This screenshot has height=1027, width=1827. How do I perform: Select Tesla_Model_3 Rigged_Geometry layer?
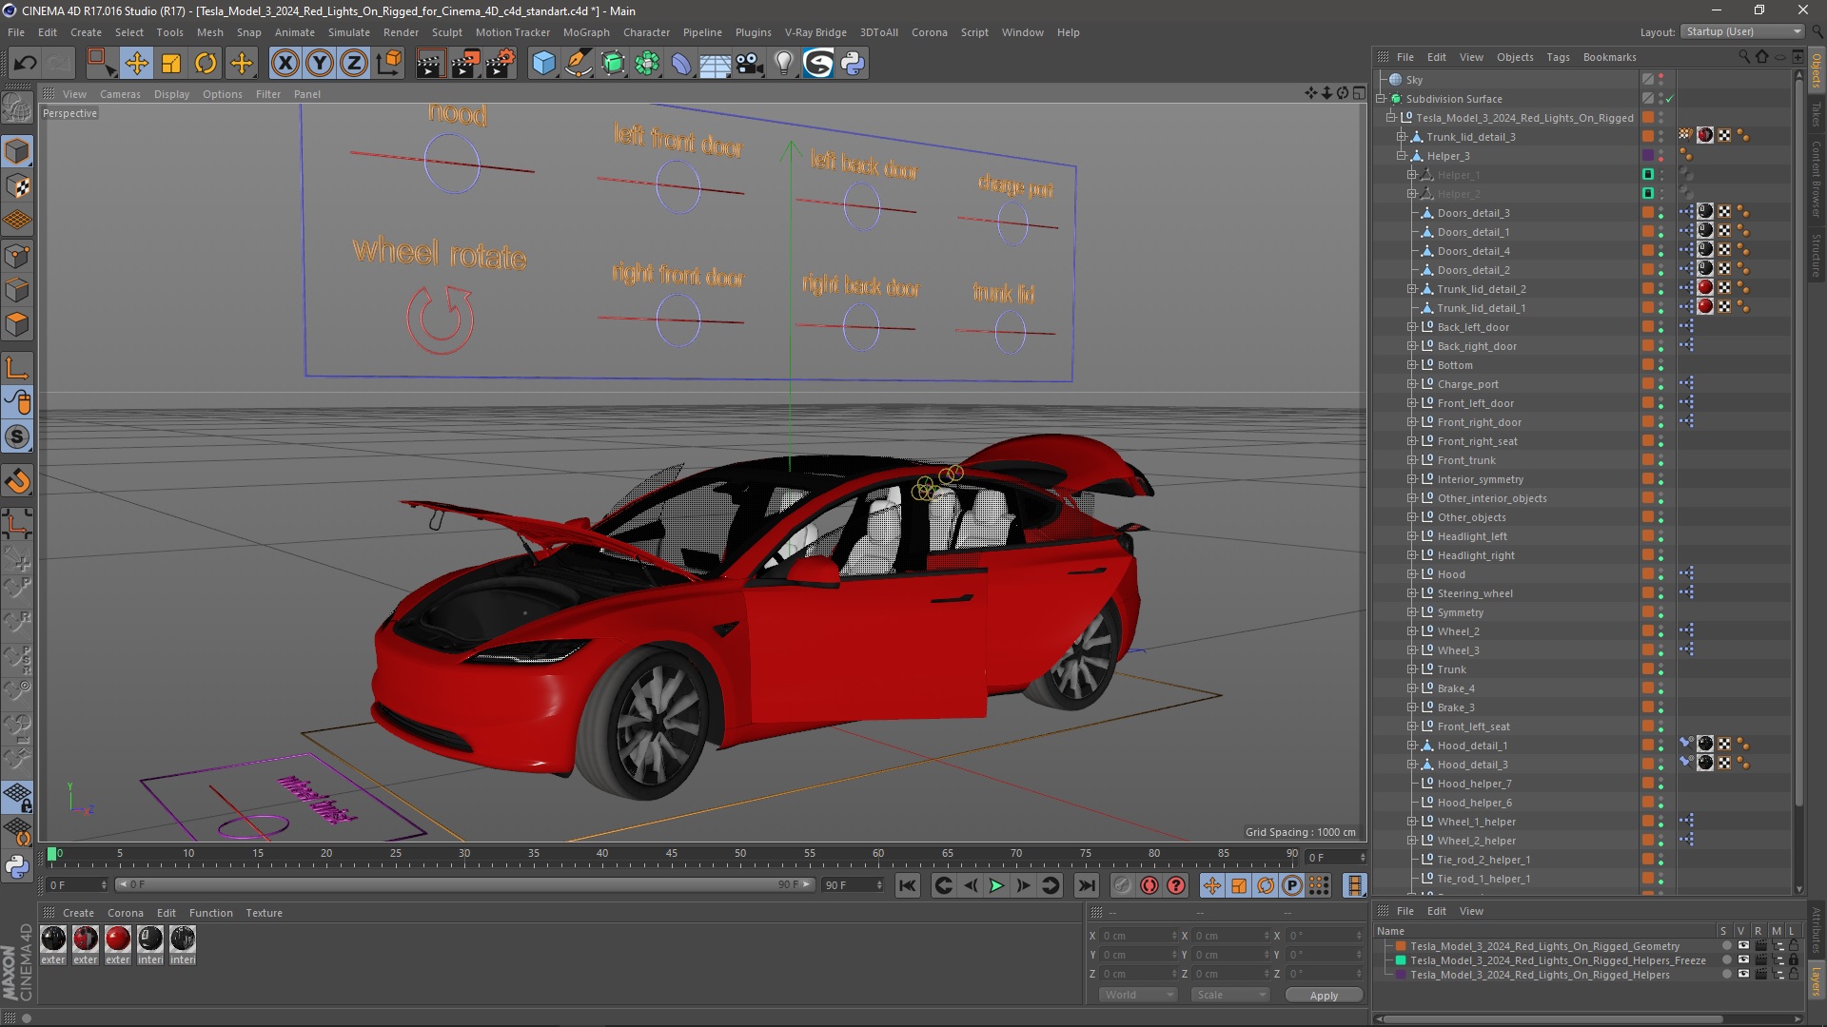pos(1543,946)
